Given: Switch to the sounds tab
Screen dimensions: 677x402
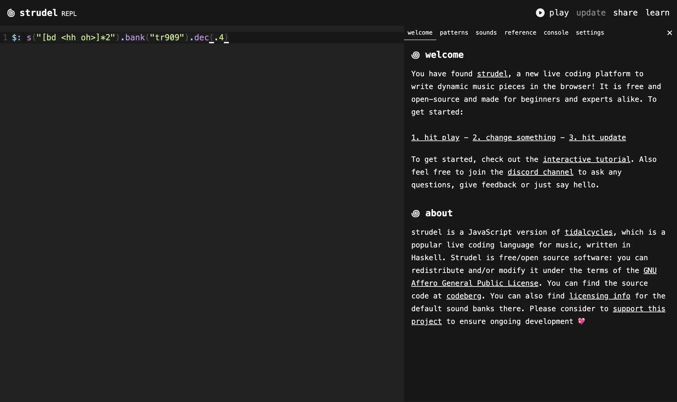Looking at the screenshot, I should point(486,33).
